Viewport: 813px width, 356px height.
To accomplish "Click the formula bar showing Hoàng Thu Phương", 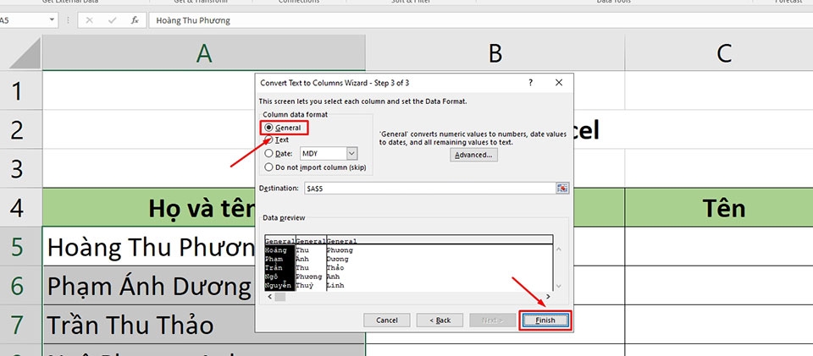I will (481, 20).
